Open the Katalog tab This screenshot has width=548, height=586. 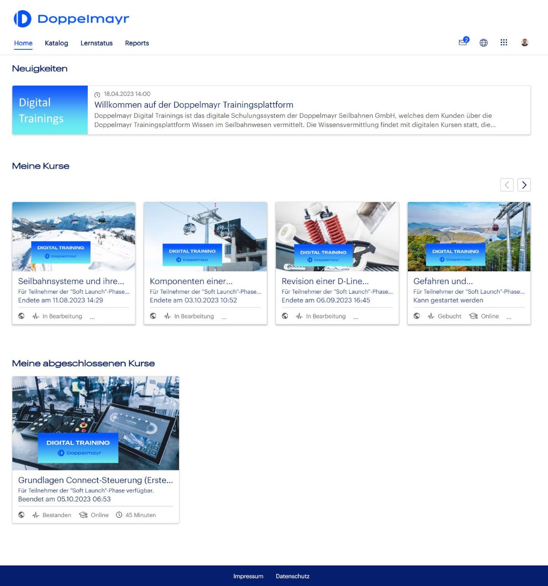point(56,43)
